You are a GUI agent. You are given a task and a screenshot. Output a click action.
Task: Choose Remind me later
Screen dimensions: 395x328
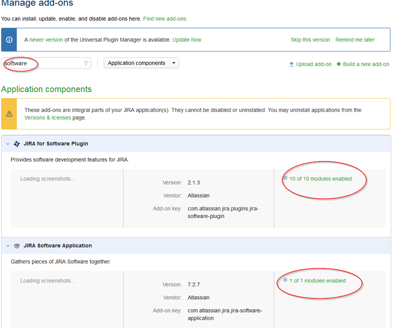355,40
